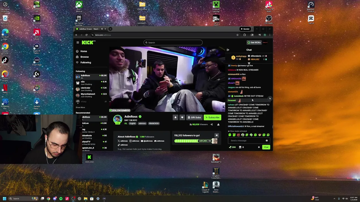360x202 pixels.
Task: Open the Kick sidebar hamburger menu
Action: [x=78, y=43]
